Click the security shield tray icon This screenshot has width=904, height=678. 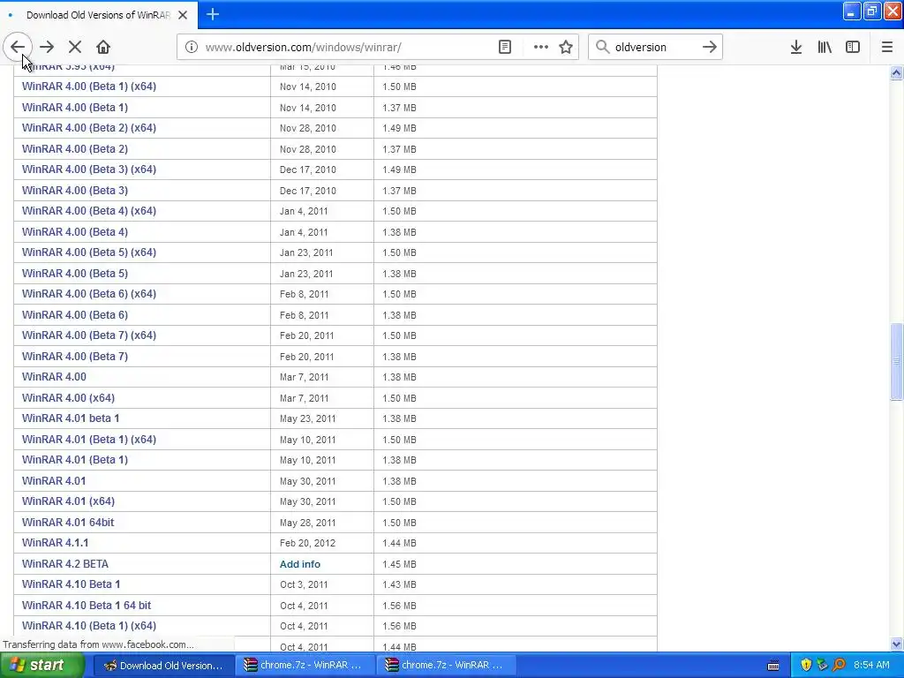coord(806,666)
